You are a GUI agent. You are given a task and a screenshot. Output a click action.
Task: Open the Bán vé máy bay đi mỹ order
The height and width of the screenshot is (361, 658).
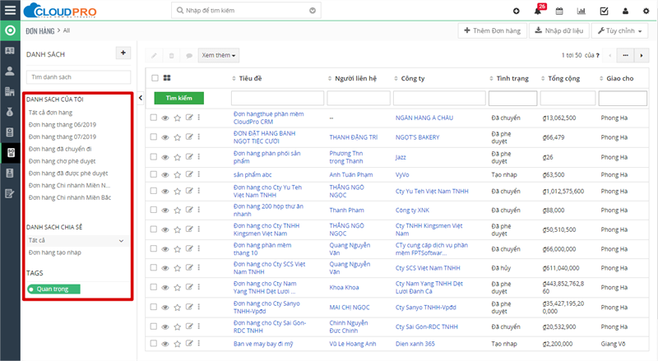tap(263, 344)
